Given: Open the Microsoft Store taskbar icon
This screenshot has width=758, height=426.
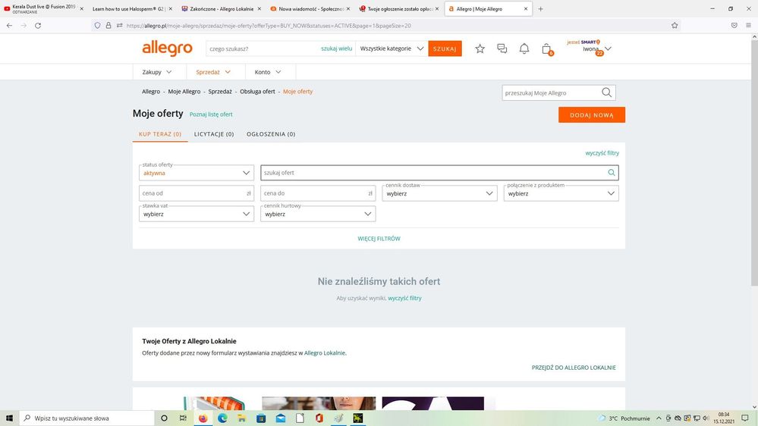Looking at the screenshot, I should tap(261, 418).
